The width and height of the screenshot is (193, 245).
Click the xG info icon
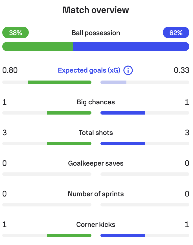128,70
